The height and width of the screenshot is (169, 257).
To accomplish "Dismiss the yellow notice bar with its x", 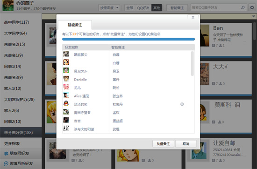I will [x=253, y=16].
